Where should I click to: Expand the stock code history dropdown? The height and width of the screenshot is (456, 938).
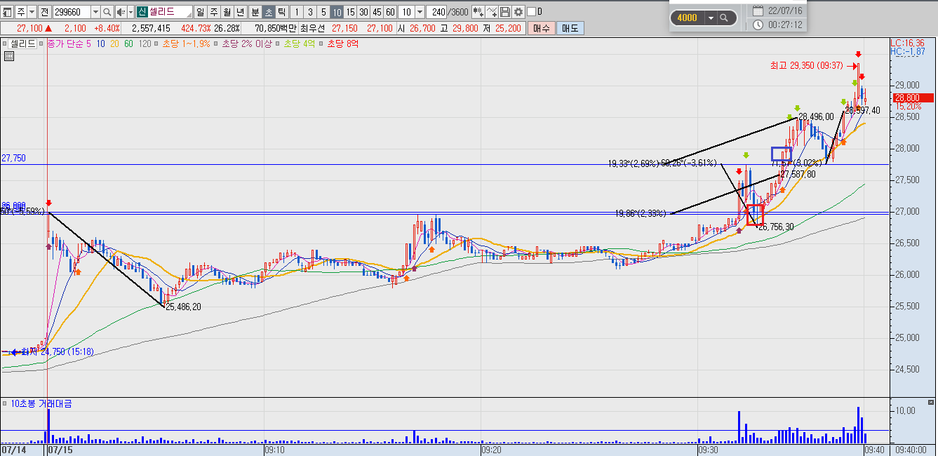click(95, 12)
